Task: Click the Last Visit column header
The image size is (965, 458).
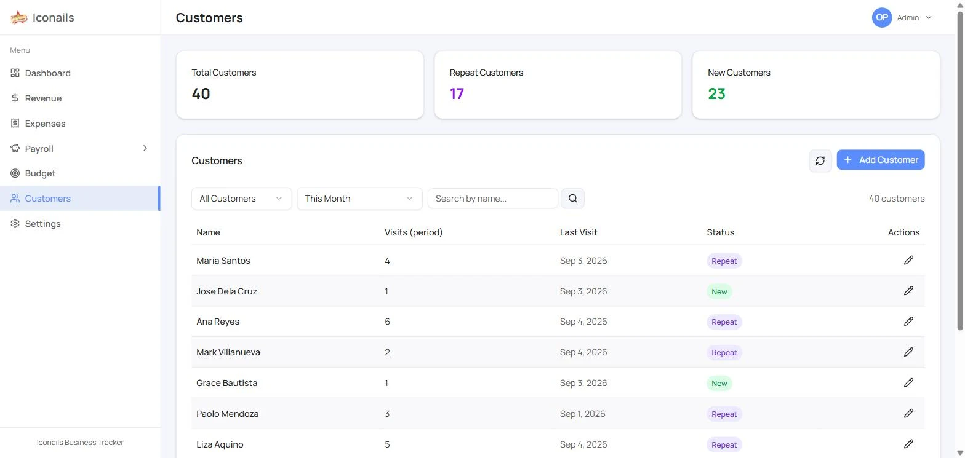Action: [x=579, y=232]
